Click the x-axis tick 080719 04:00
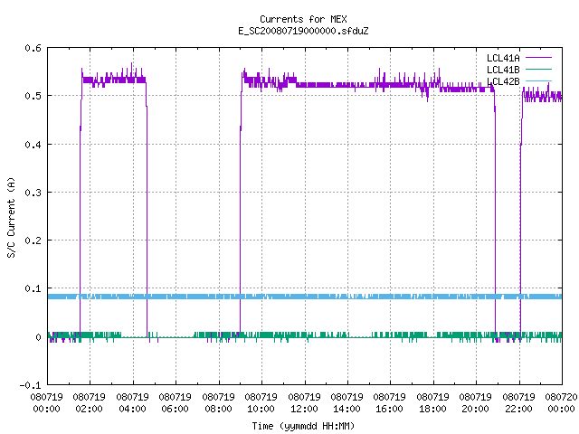 [x=132, y=403]
